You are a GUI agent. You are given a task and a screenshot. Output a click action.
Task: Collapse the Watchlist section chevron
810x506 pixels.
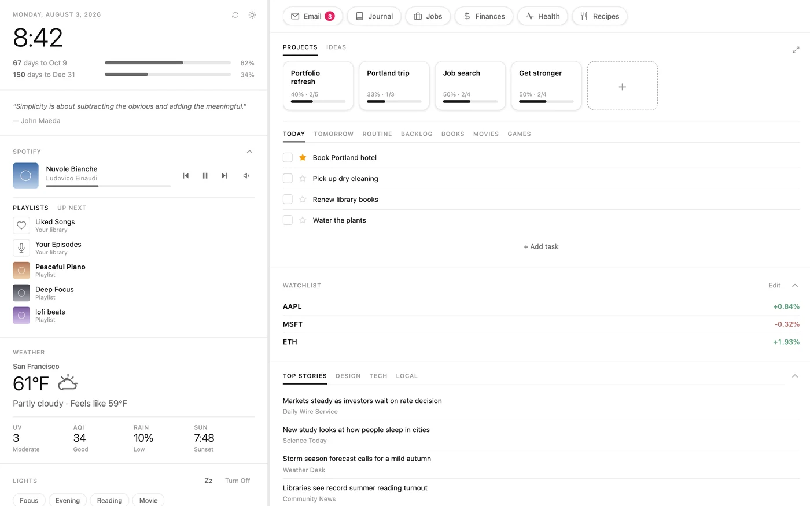(x=795, y=286)
